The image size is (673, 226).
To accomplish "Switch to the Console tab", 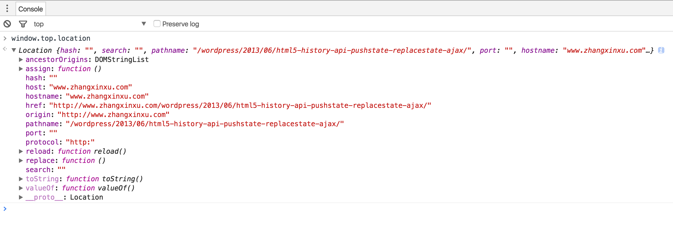I will coord(30,9).
